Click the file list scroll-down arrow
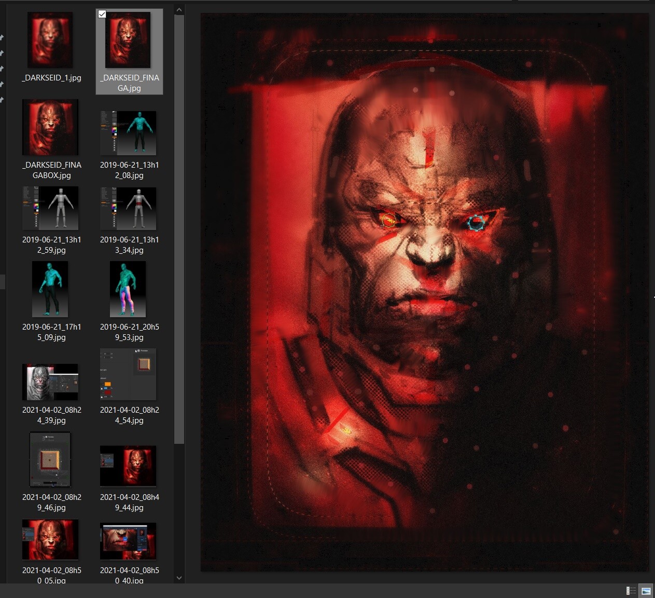Viewport: 655px width, 598px height. pos(179,578)
